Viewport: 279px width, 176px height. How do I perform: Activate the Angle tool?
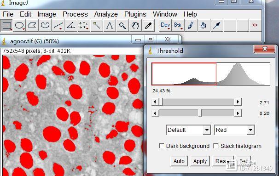pos(71,26)
